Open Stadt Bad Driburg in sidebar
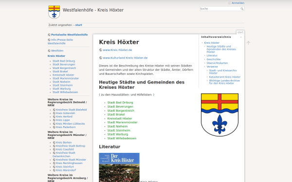 pyautogui.click(x=64, y=61)
